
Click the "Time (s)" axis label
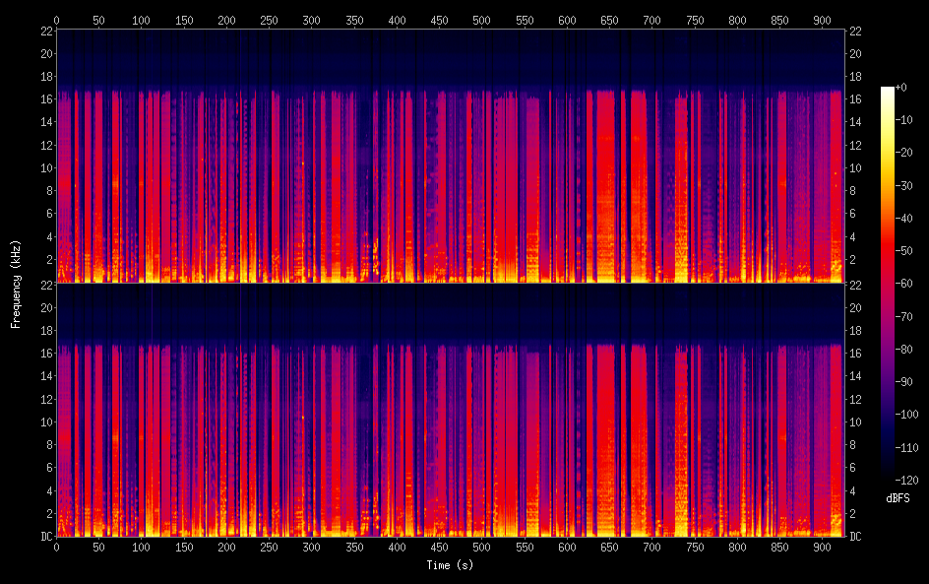[x=449, y=564]
